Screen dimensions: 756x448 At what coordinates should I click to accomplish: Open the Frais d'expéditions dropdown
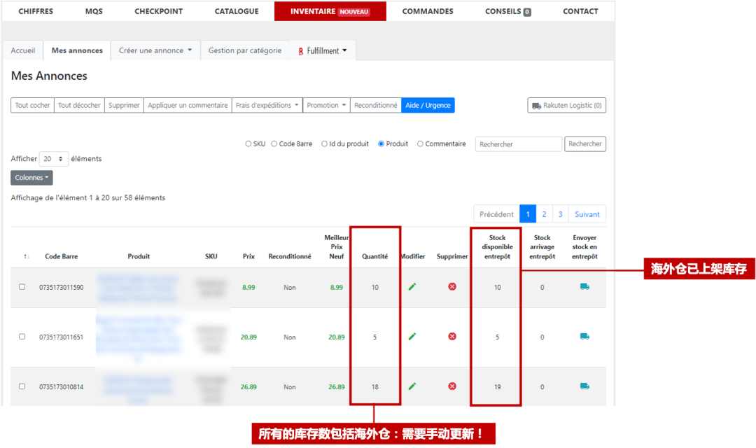coord(267,106)
